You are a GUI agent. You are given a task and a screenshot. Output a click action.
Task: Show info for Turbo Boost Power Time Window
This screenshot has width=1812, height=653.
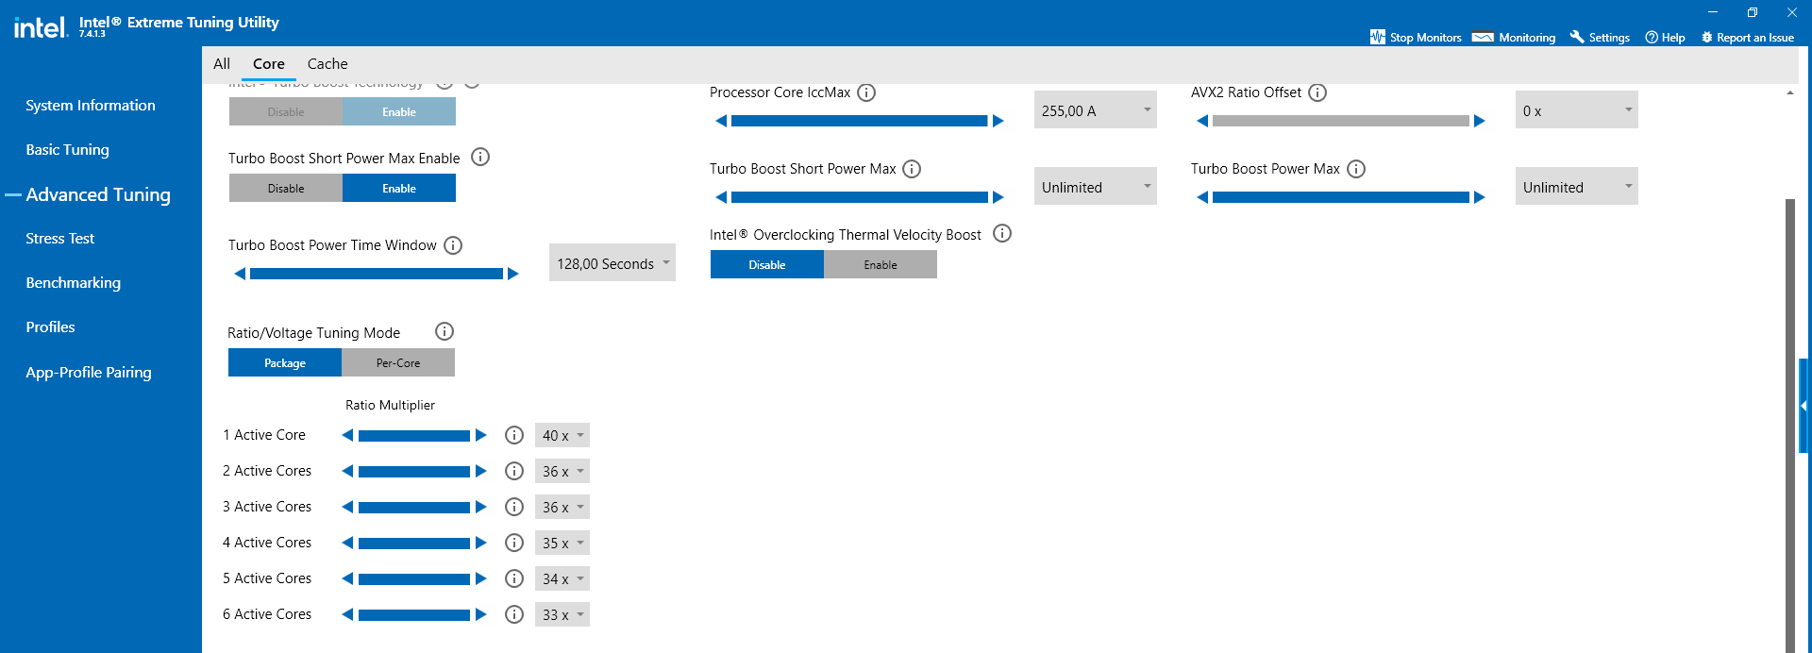(453, 245)
